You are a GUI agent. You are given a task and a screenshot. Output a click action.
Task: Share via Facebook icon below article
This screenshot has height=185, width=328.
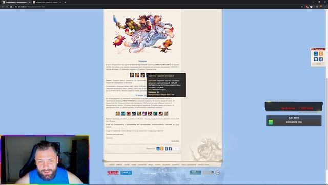coord(170,149)
